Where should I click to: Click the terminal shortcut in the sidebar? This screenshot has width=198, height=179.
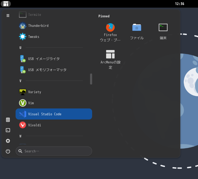tap(8, 130)
